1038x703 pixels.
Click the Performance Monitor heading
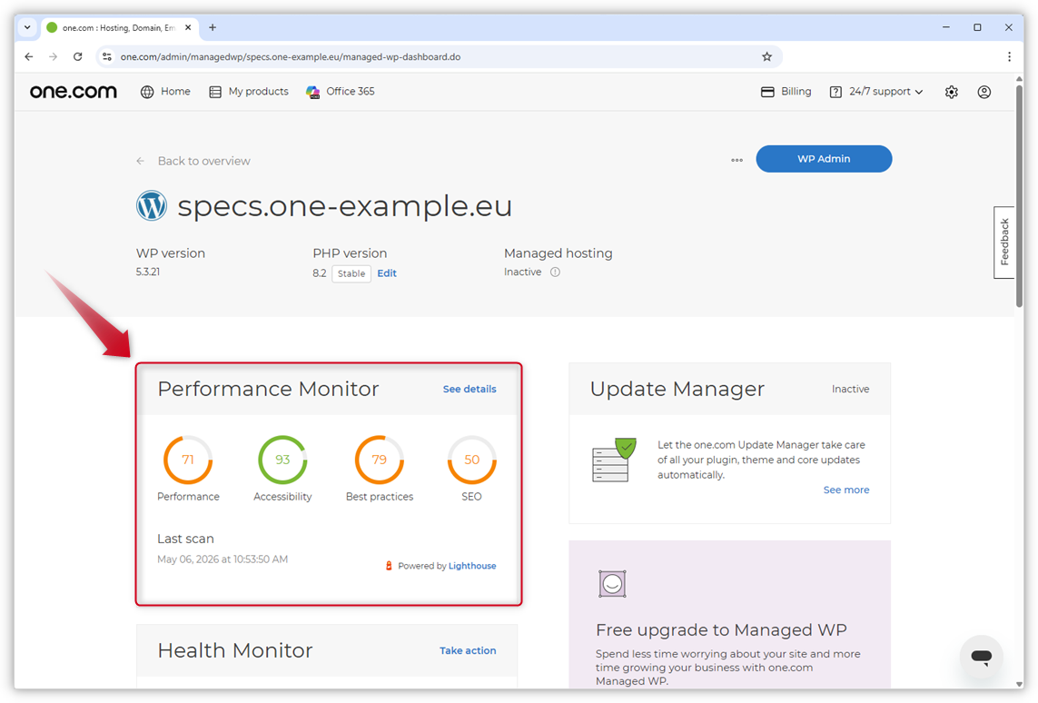(x=268, y=389)
